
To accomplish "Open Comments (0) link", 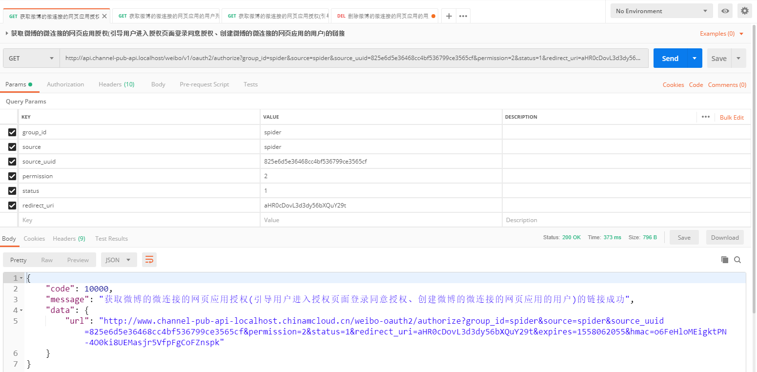I will pos(727,85).
